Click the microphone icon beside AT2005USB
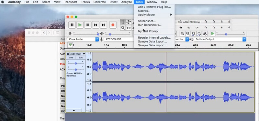 [x=101, y=39]
